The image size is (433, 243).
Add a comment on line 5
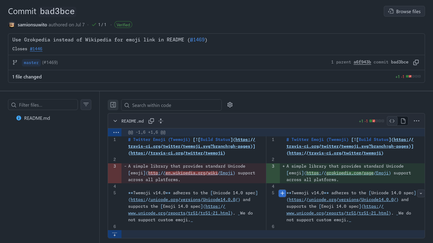(282, 193)
